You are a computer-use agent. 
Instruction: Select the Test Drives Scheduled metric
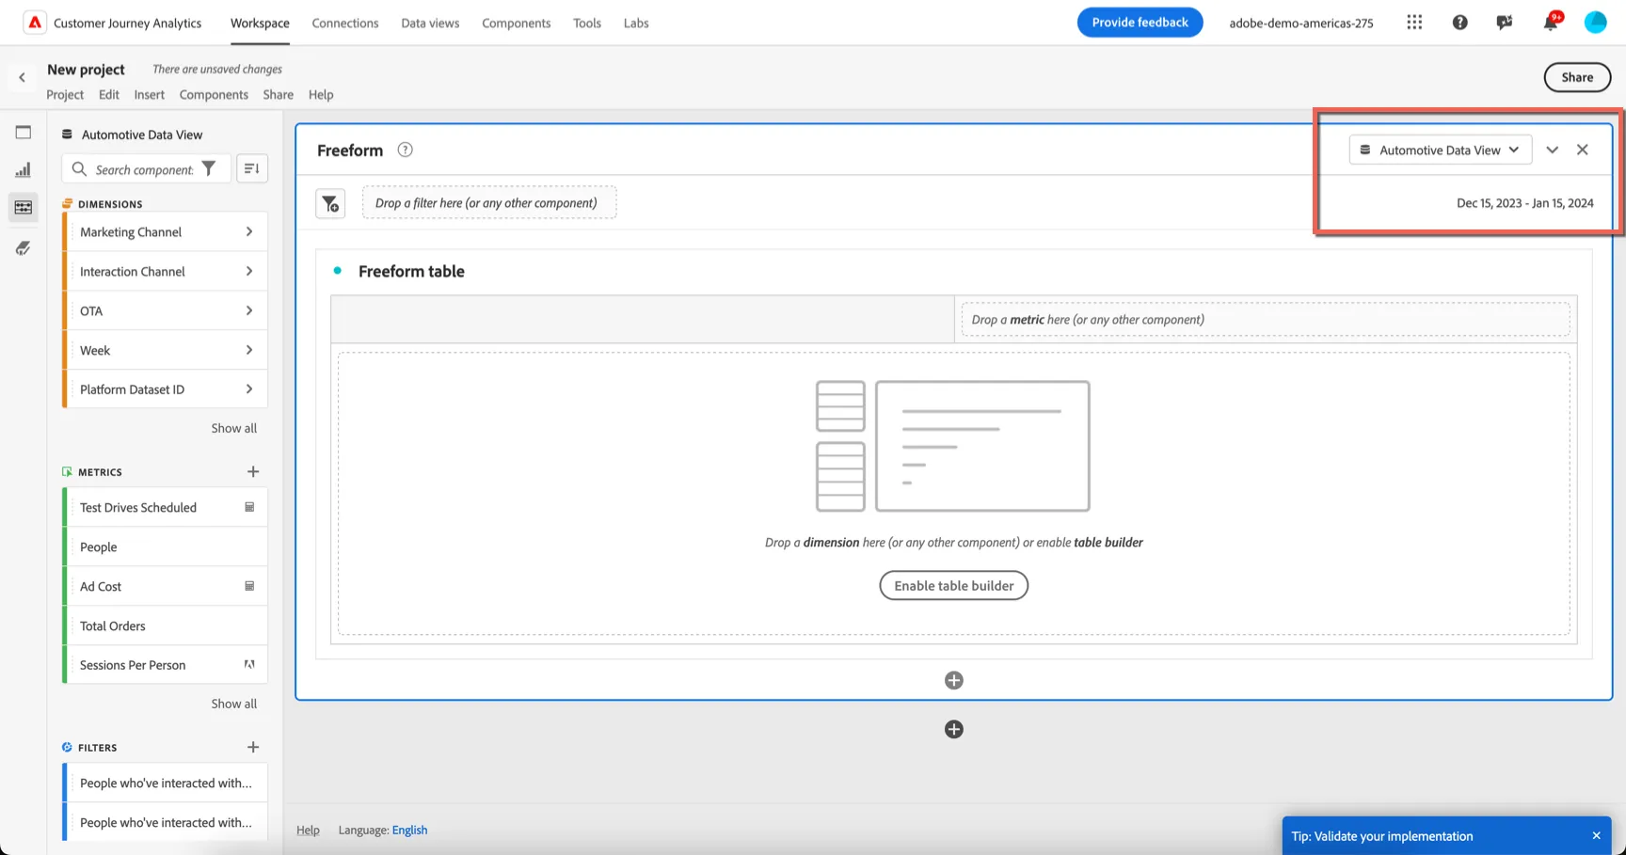(166, 507)
